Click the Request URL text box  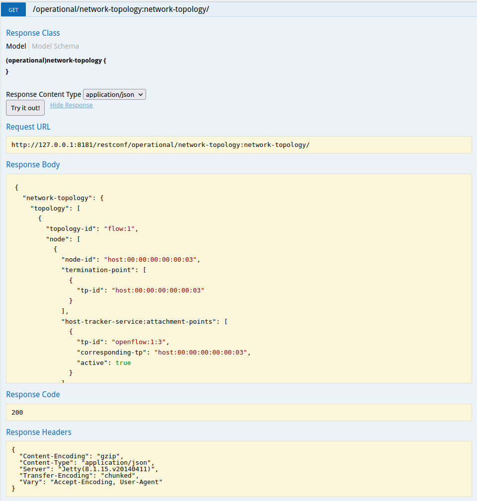(238, 145)
